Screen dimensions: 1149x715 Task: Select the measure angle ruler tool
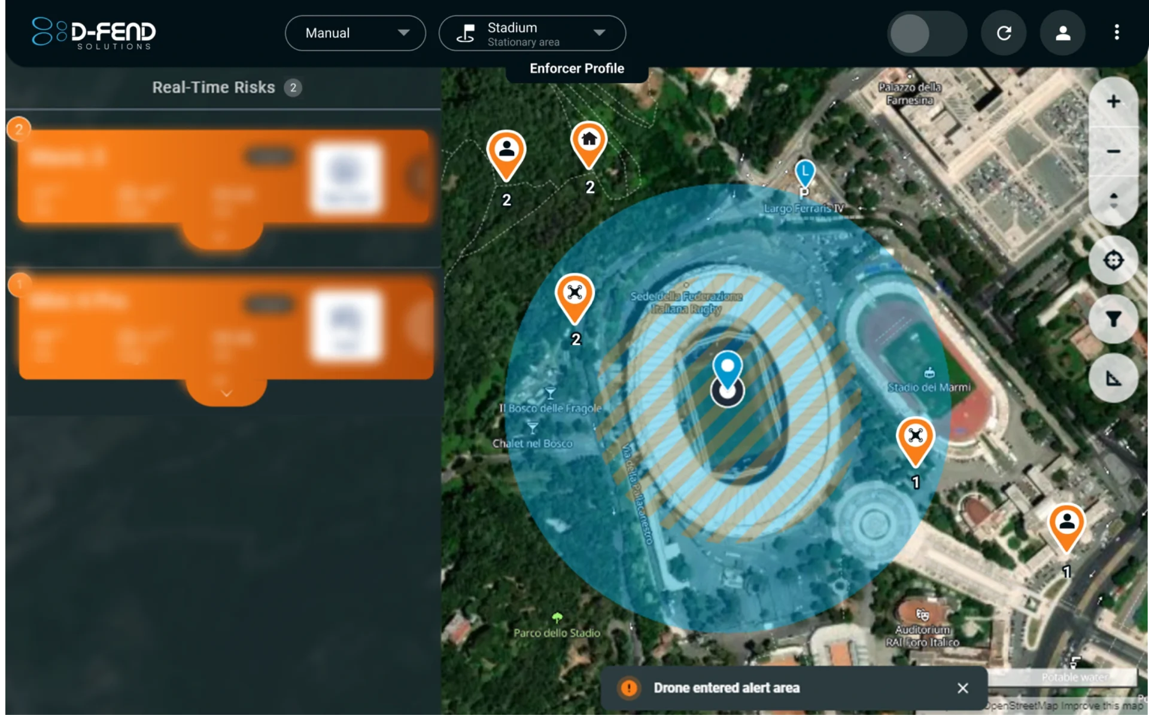(x=1113, y=378)
